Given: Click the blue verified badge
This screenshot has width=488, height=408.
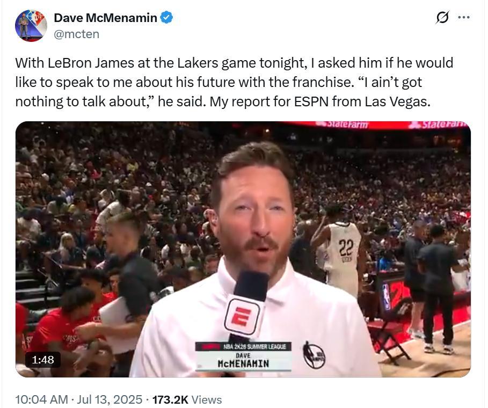Looking at the screenshot, I should pyautogui.click(x=166, y=18).
